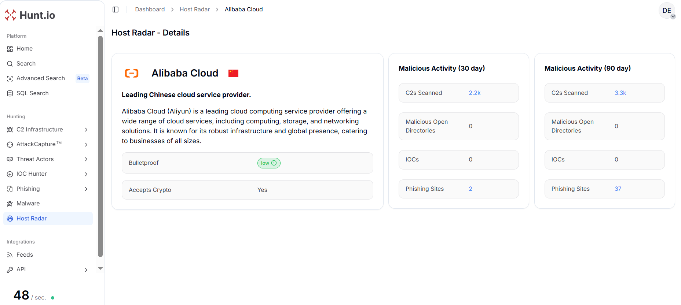The width and height of the screenshot is (681, 305).
Task: Click the Host Radar breadcrumb link
Action: tap(194, 10)
